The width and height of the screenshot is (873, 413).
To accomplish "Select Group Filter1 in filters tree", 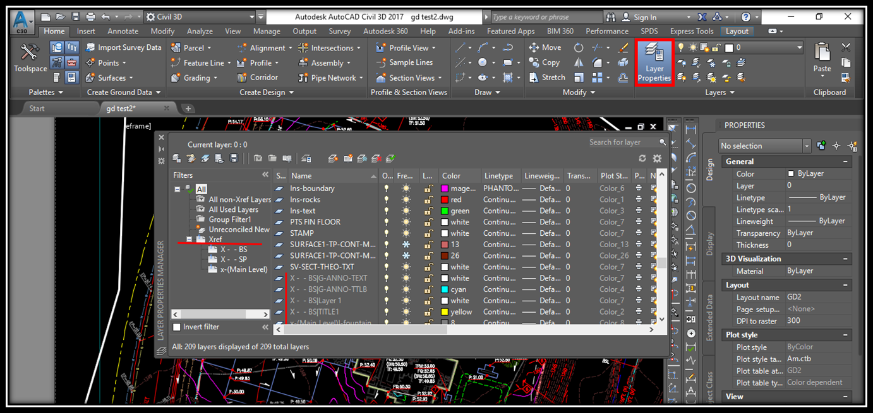I will tap(230, 219).
